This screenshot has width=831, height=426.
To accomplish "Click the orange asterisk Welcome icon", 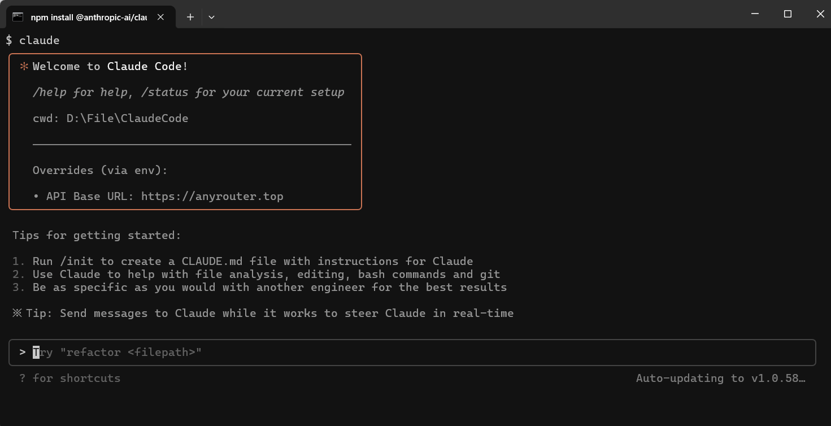I will pos(24,66).
